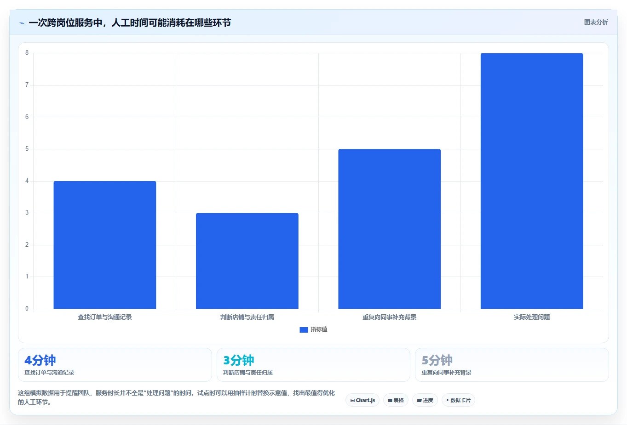Click 判断店铺与责任归属 caption under 3分钟
This screenshot has height=425, width=627.
(248, 373)
